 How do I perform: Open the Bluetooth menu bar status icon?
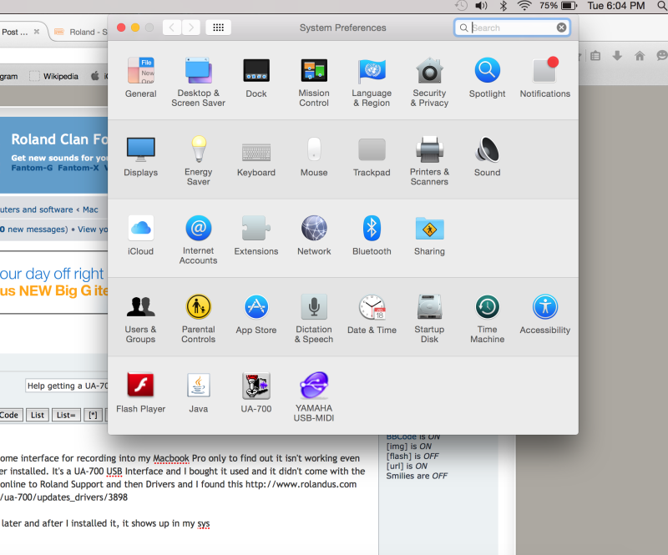(504, 6)
